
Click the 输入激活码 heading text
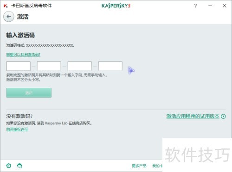tap(20, 35)
